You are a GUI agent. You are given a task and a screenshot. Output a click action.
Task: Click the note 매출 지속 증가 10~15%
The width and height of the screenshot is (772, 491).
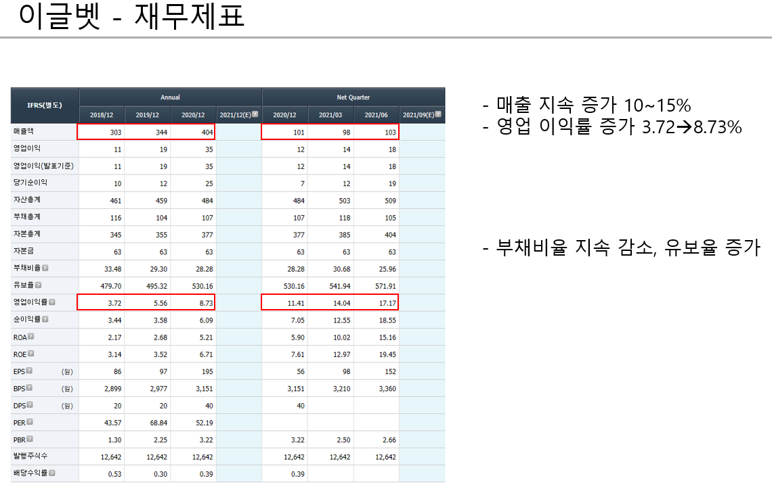(587, 105)
